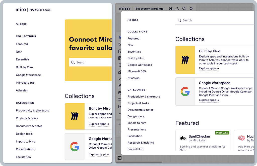257x166 pixels.
Task: Open Embed Miro category
Action: pyautogui.click(x=135, y=149)
